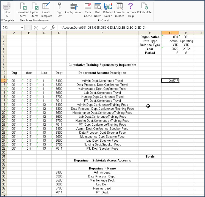The image size is (205, 197).
Task: Click the Insert Function fx button
Action: 52,28
